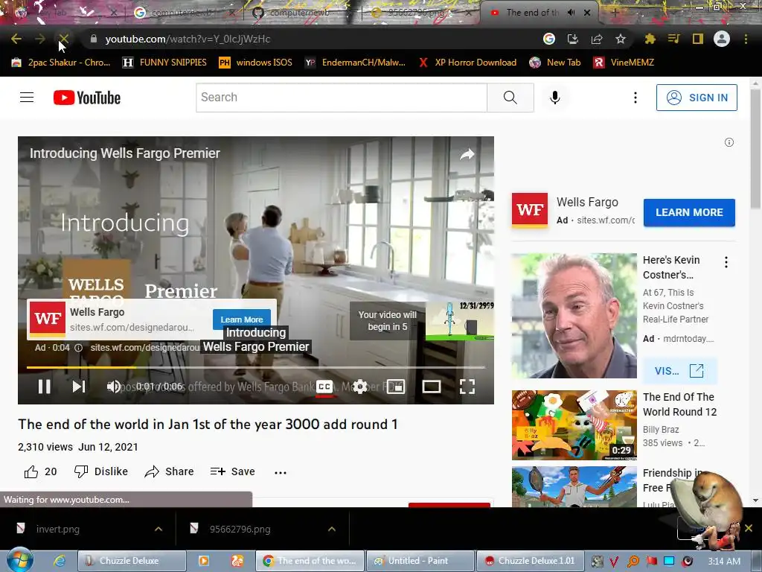This screenshot has height=572, width=762.
Task: Open the Chrome profile avatar
Action: click(x=722, y=39)
